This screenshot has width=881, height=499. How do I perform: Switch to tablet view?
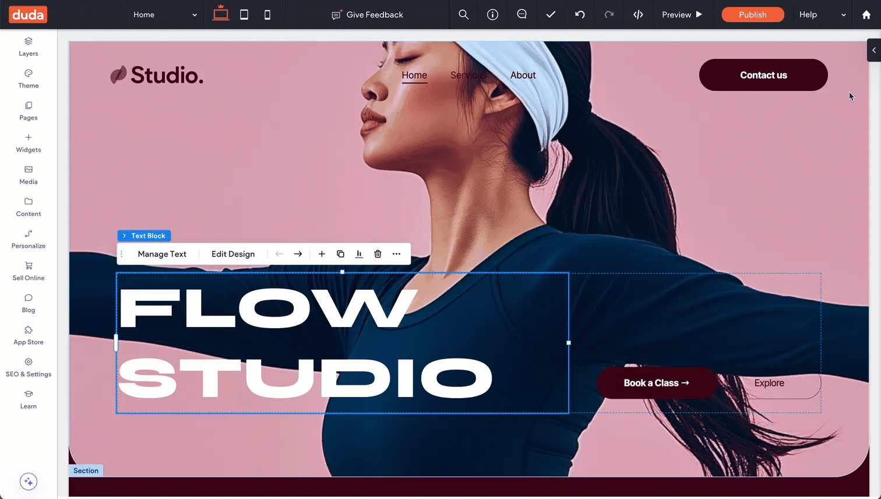pyautogui.click(x=244, y=15)
